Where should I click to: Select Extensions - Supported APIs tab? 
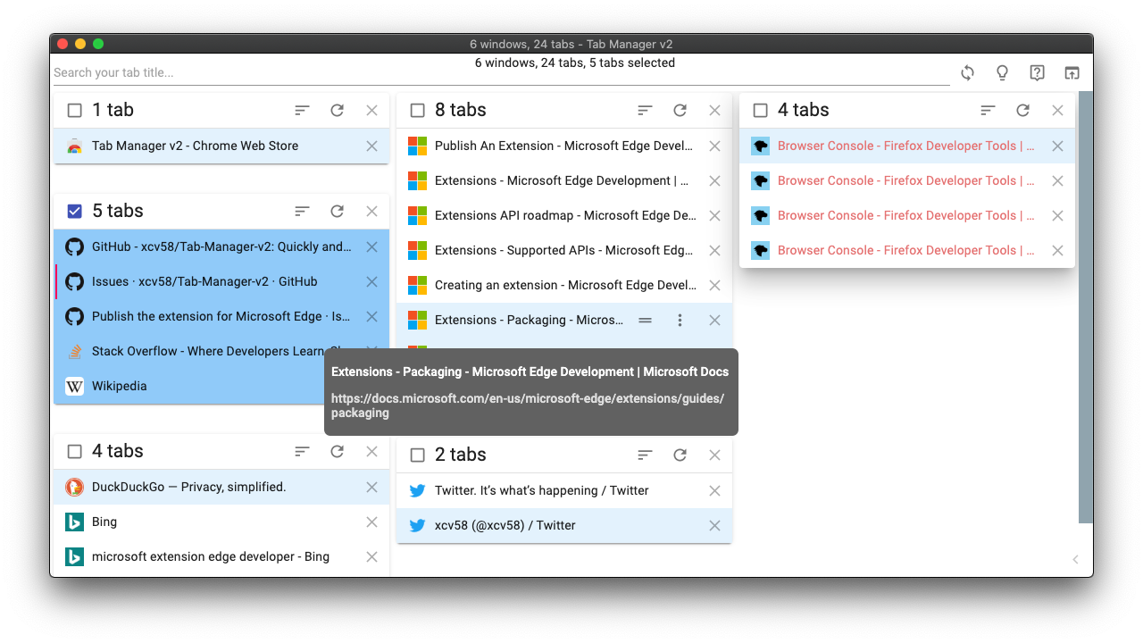pos(564,250)
